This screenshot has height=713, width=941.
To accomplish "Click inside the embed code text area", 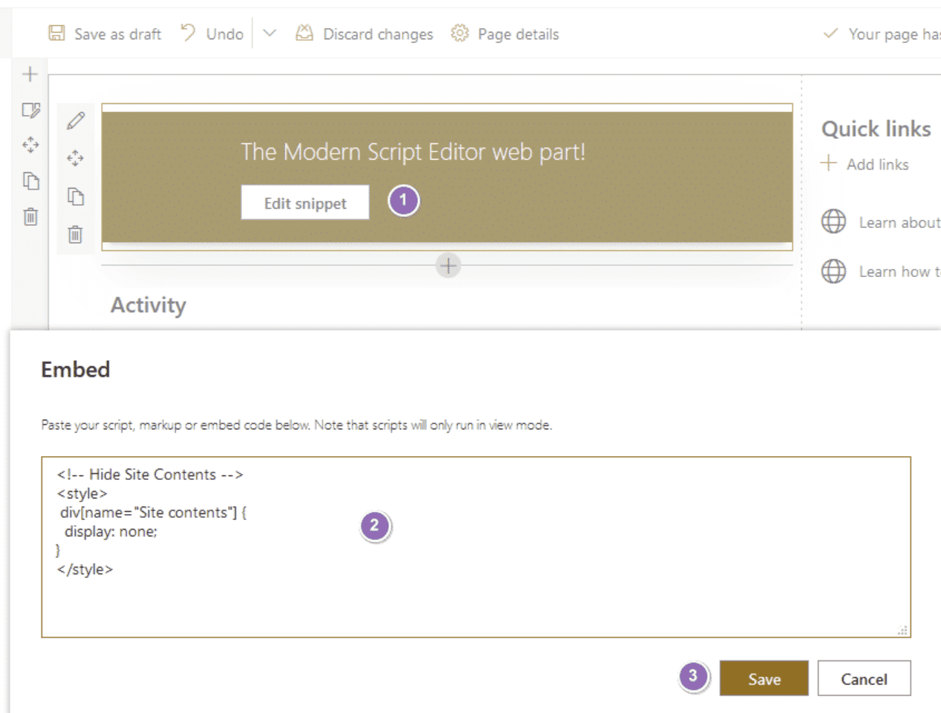I will point(475,594).
